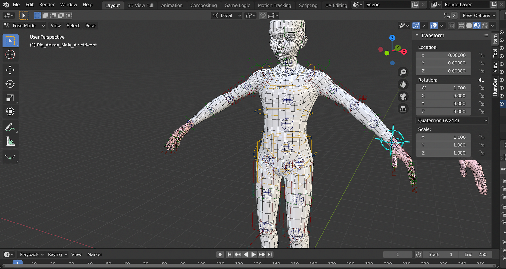This screenshot has width=506, height=269.
Task: Open Pose Options popover
Action: [478, 15]
